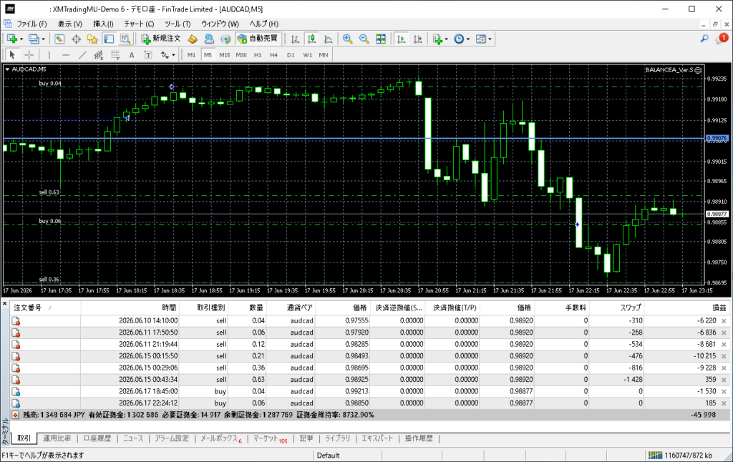Set timeframe to M15
The width and height of the screenshot is (733, 462).
click(224, 54)
